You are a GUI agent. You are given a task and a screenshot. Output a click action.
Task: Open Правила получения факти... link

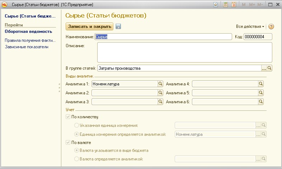(30, 40)
